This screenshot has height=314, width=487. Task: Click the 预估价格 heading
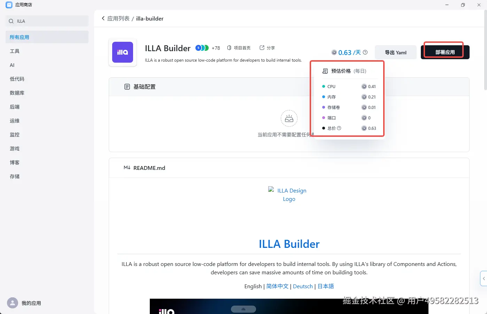point(341,71)
